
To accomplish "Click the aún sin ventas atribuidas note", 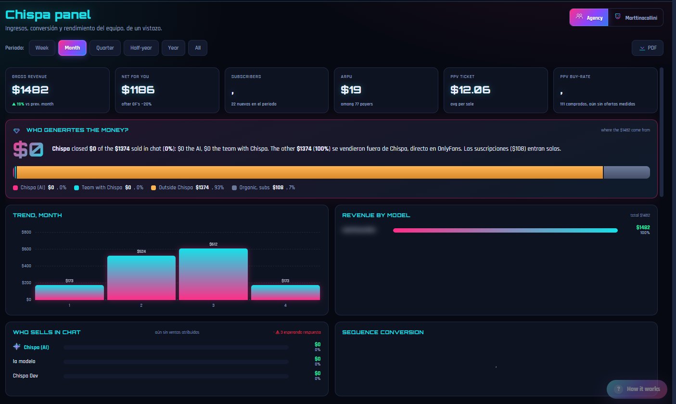I will point(177,332).
